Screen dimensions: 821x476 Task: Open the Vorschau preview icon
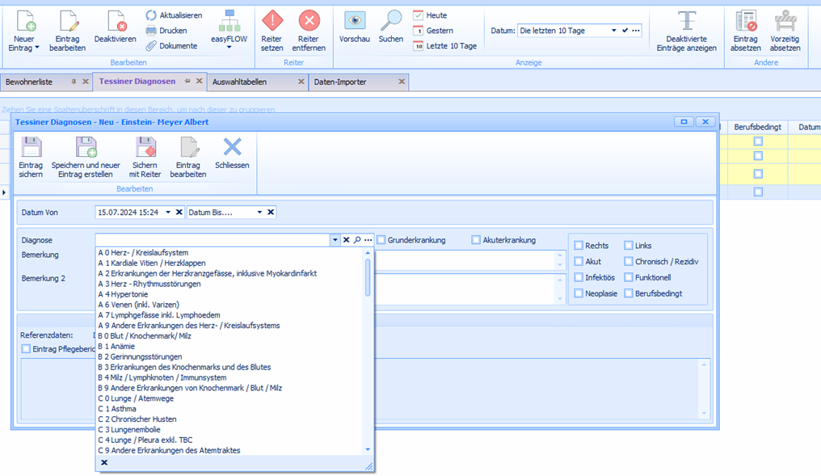click(354, 22)
